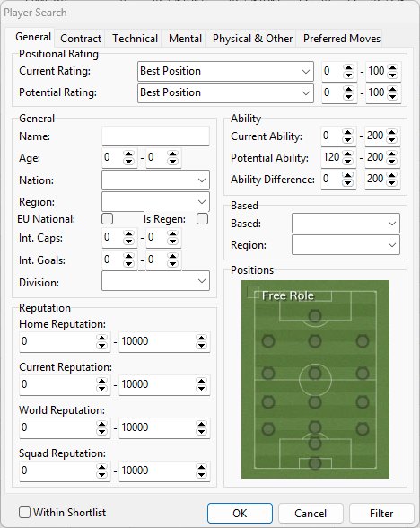Tick the EU National checkbox
Viewport: 420px width, 528px height.
tap(107, 219)
